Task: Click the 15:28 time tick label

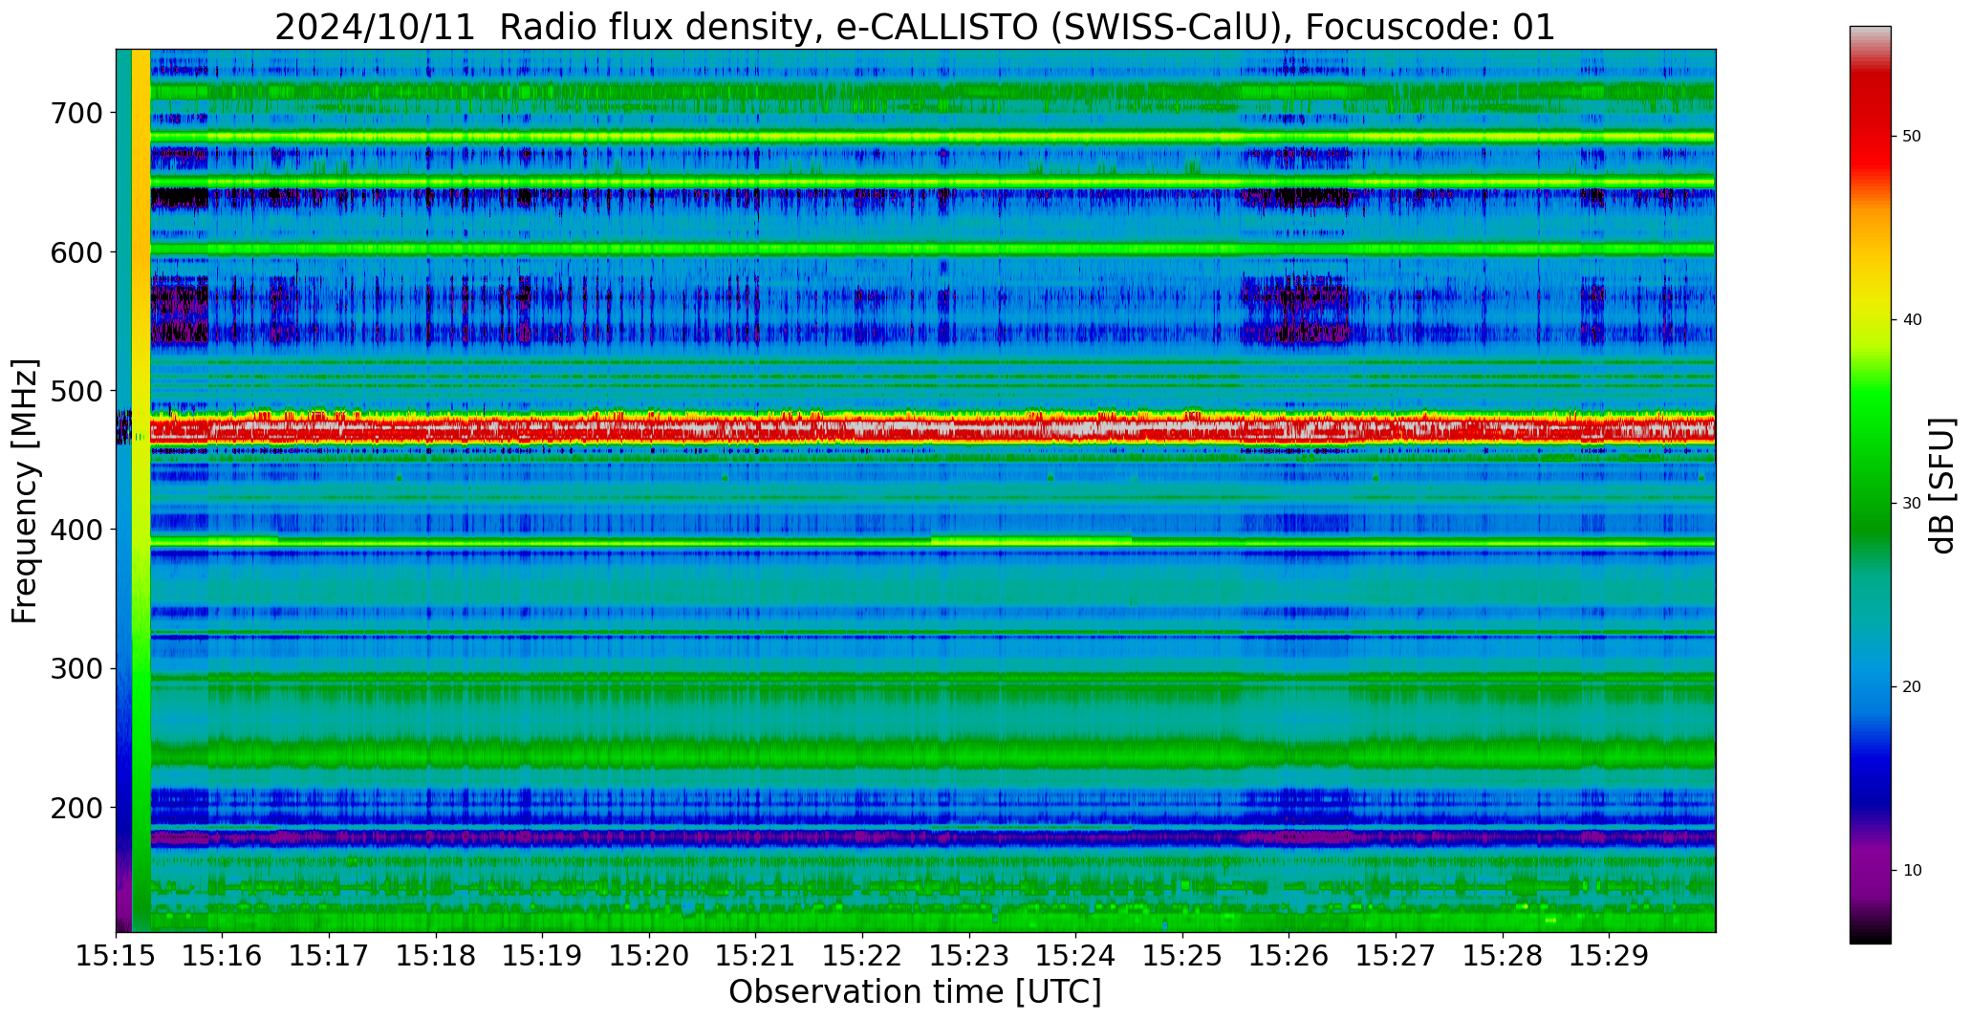Action: click(1503, 956)
